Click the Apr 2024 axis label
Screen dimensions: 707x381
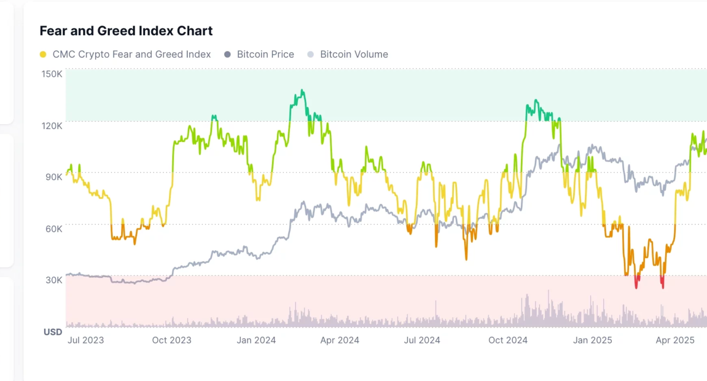click(339, 341)
